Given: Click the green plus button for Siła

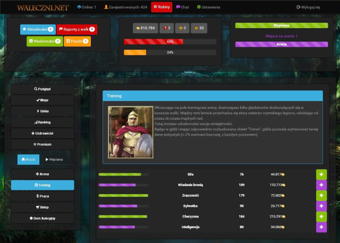Looking at the screenshot, I should click(321, 174).
